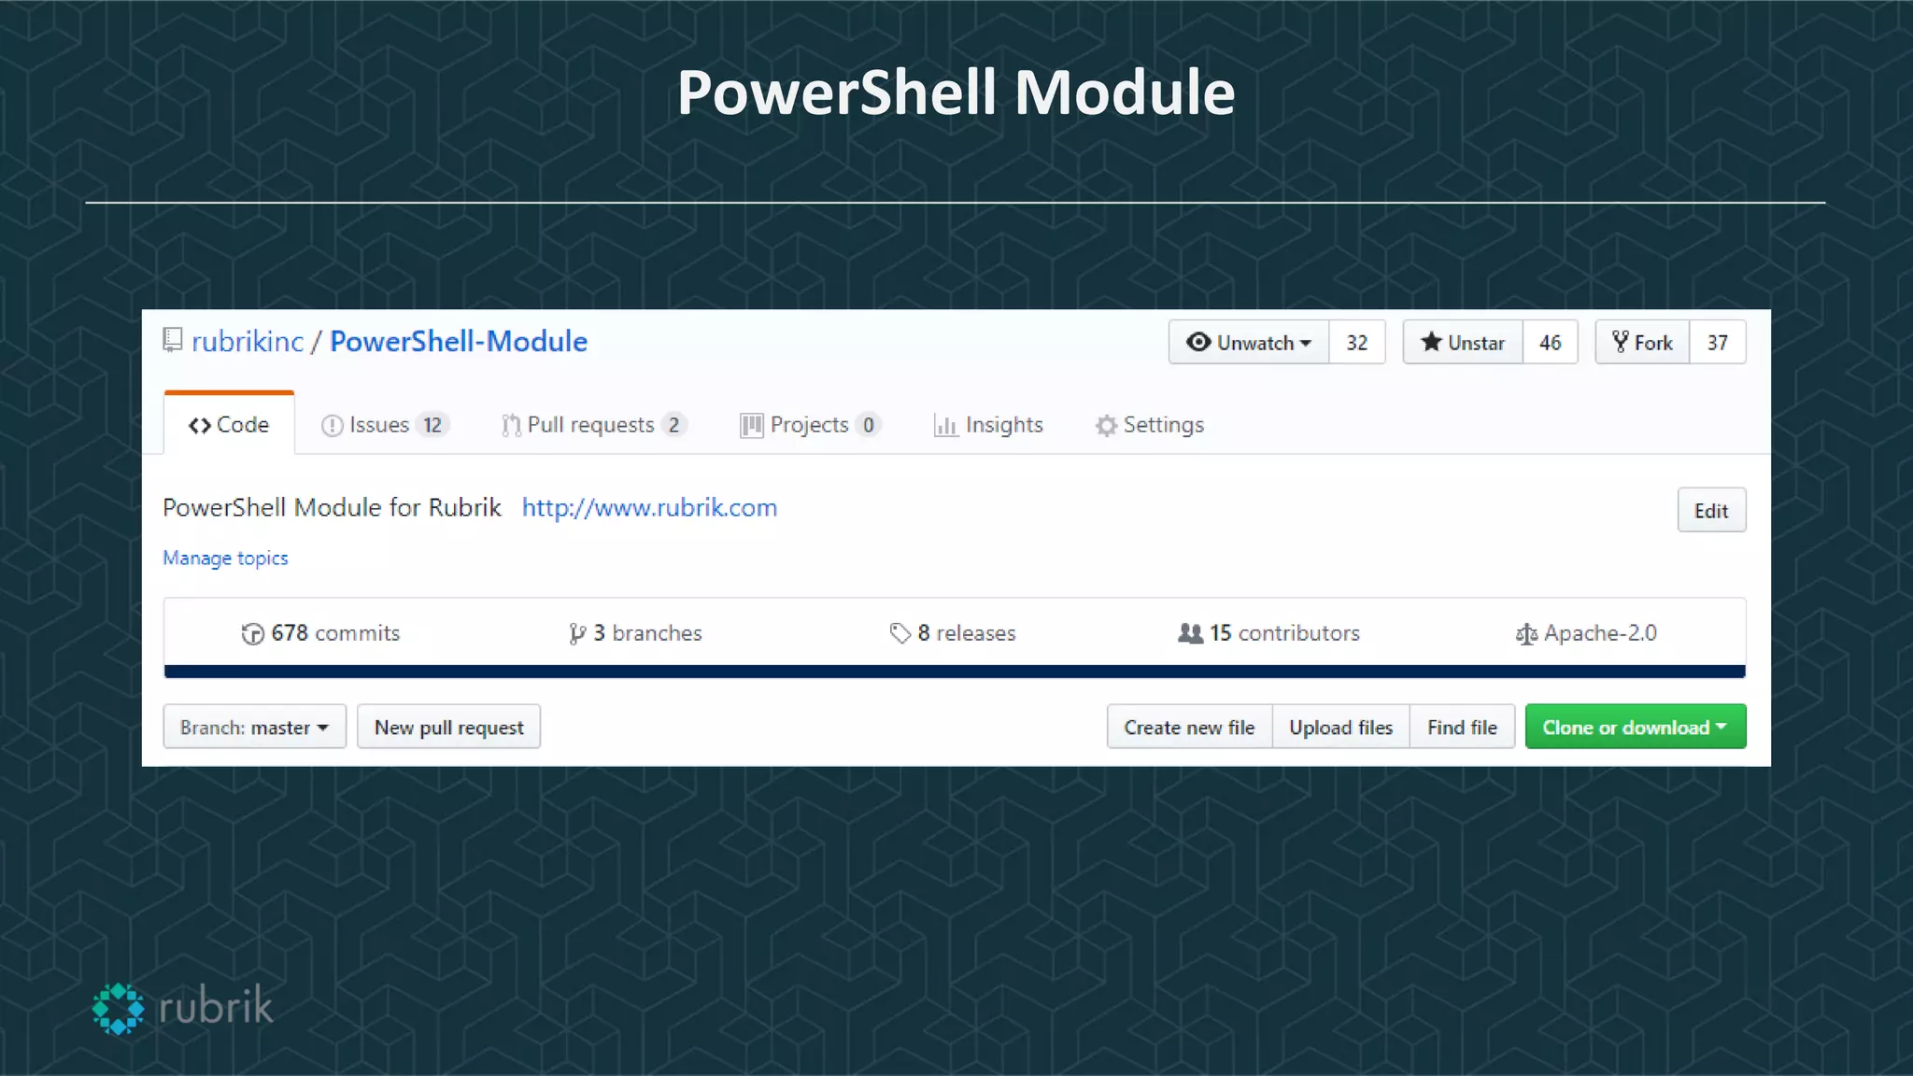
Task: Open the Branch: master dropdown
Action: (x=254, y=727)
